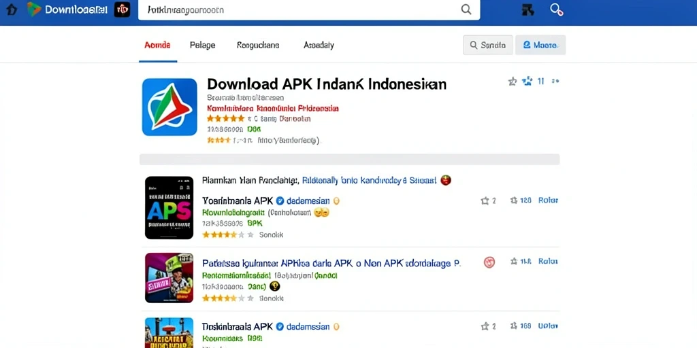Viewport: 697px width, 348px height.
Task: Open the black app icon beside the logo
Action: coord(123,10)
